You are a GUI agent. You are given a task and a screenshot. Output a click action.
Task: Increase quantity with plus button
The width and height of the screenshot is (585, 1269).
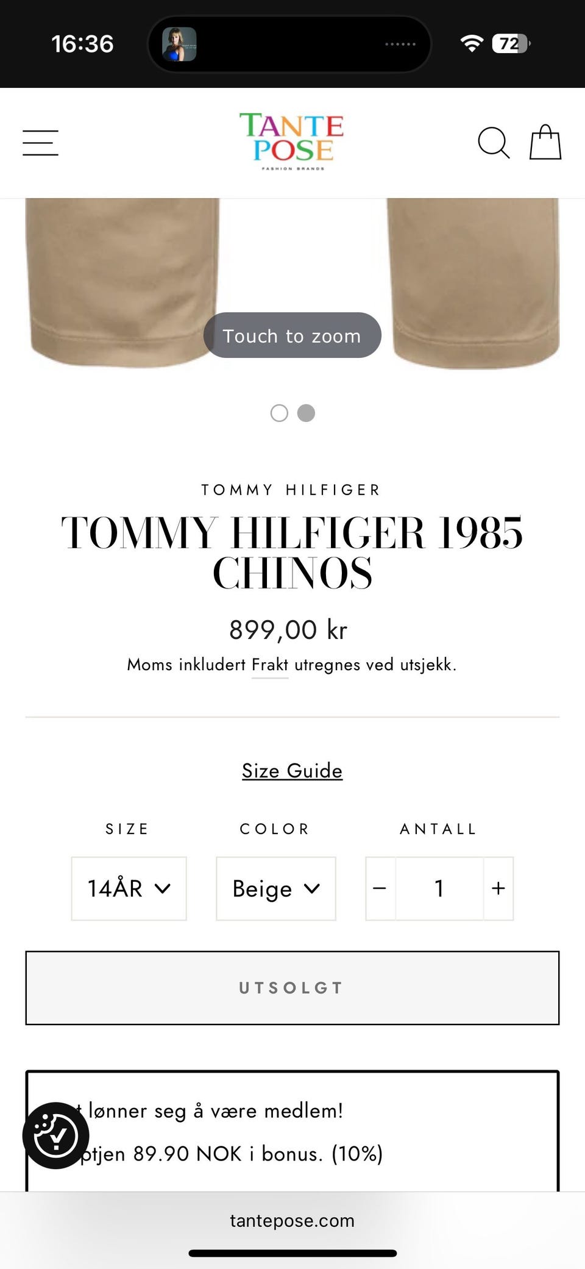498,888
